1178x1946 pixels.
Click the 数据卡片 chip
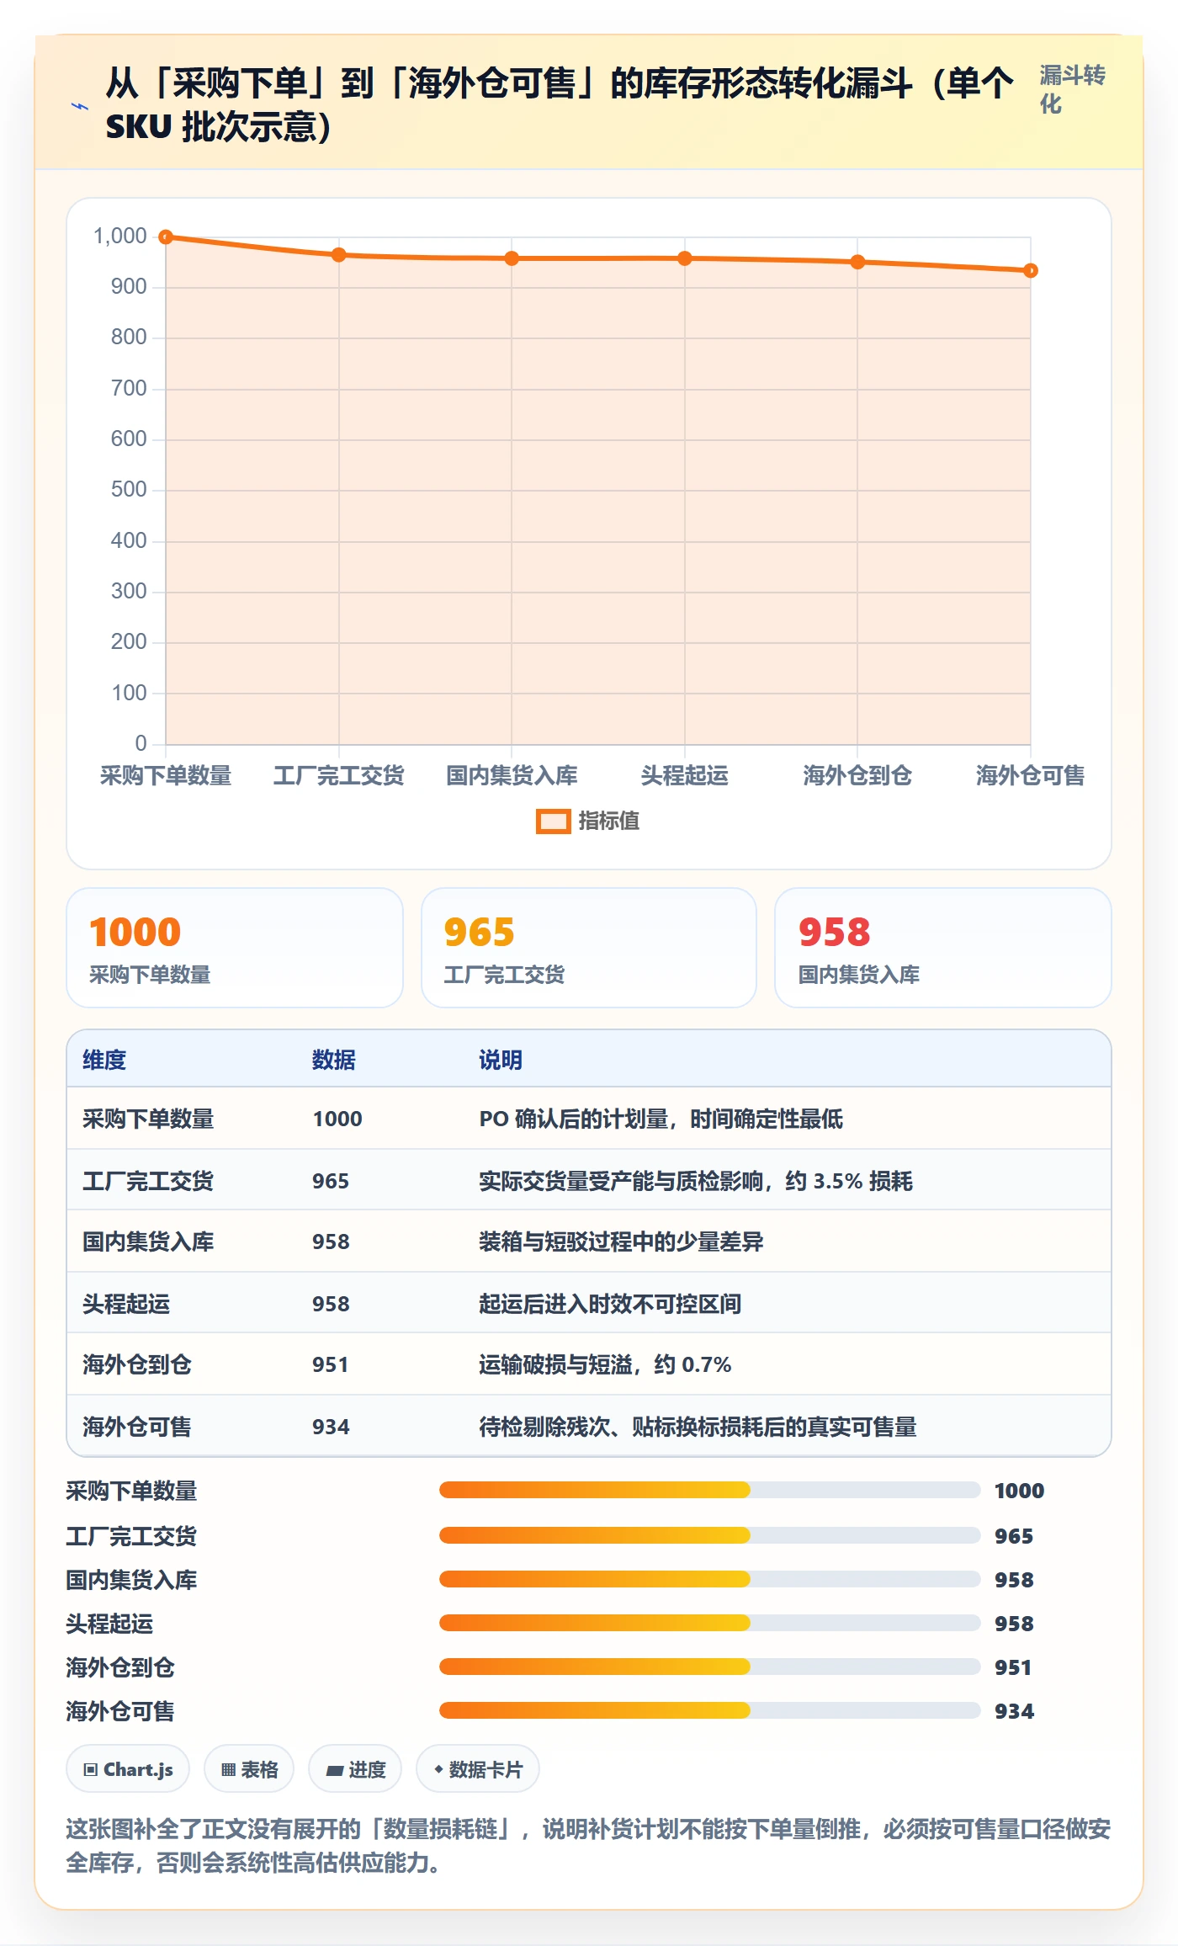(478, 1769)
